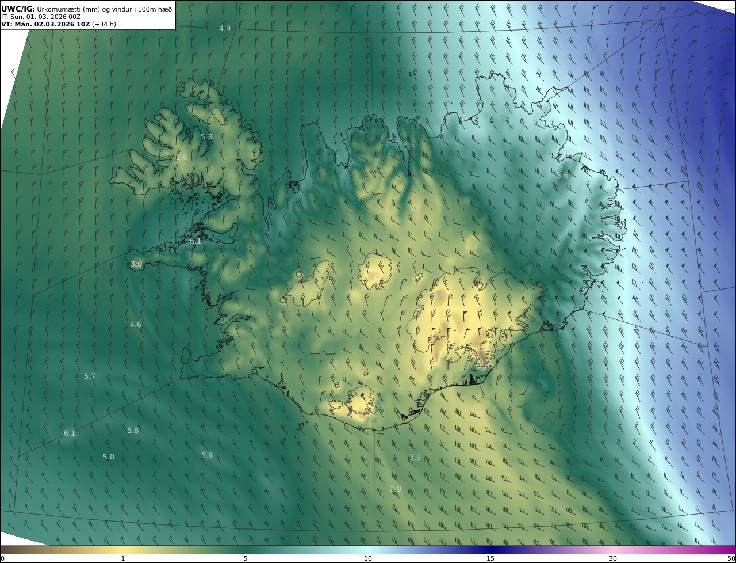Click the 5.8 value label

133,430
